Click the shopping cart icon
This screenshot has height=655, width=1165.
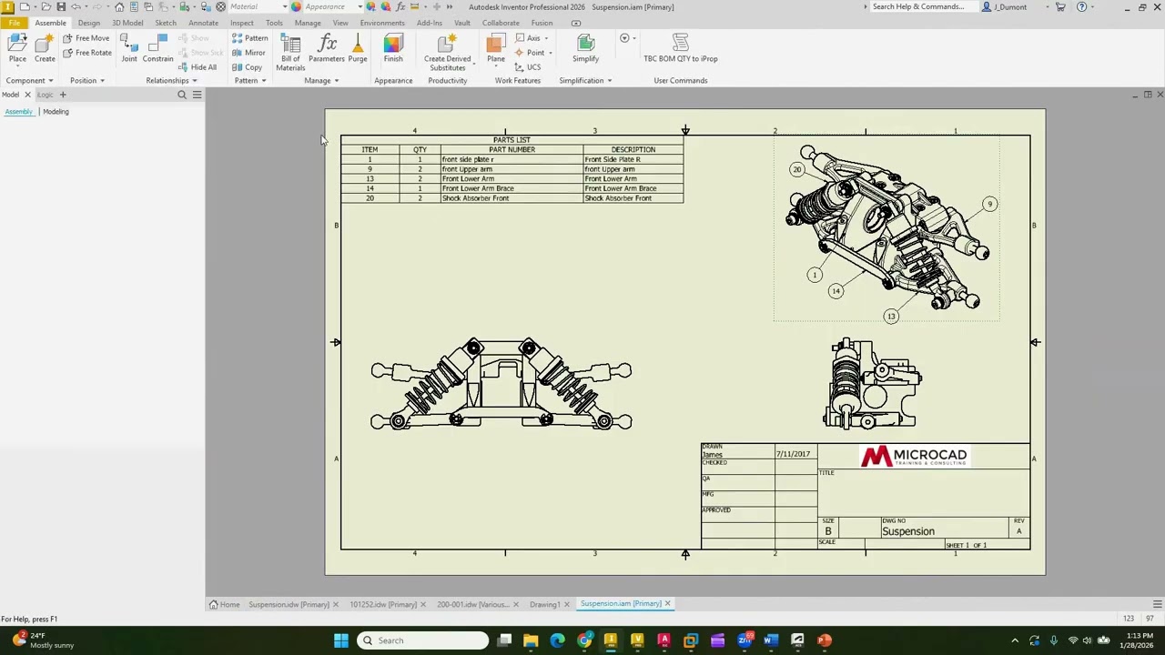[x=1060, y=6]
